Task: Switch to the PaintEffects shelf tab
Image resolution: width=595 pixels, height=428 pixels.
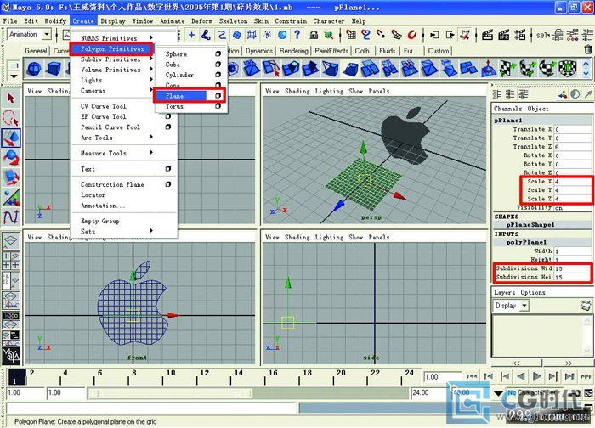Action: 331,51
